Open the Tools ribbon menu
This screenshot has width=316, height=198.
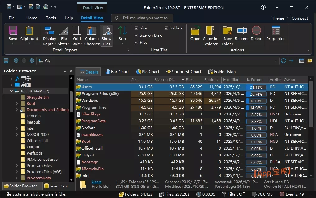pyautogui.click(x=51, y=18)
